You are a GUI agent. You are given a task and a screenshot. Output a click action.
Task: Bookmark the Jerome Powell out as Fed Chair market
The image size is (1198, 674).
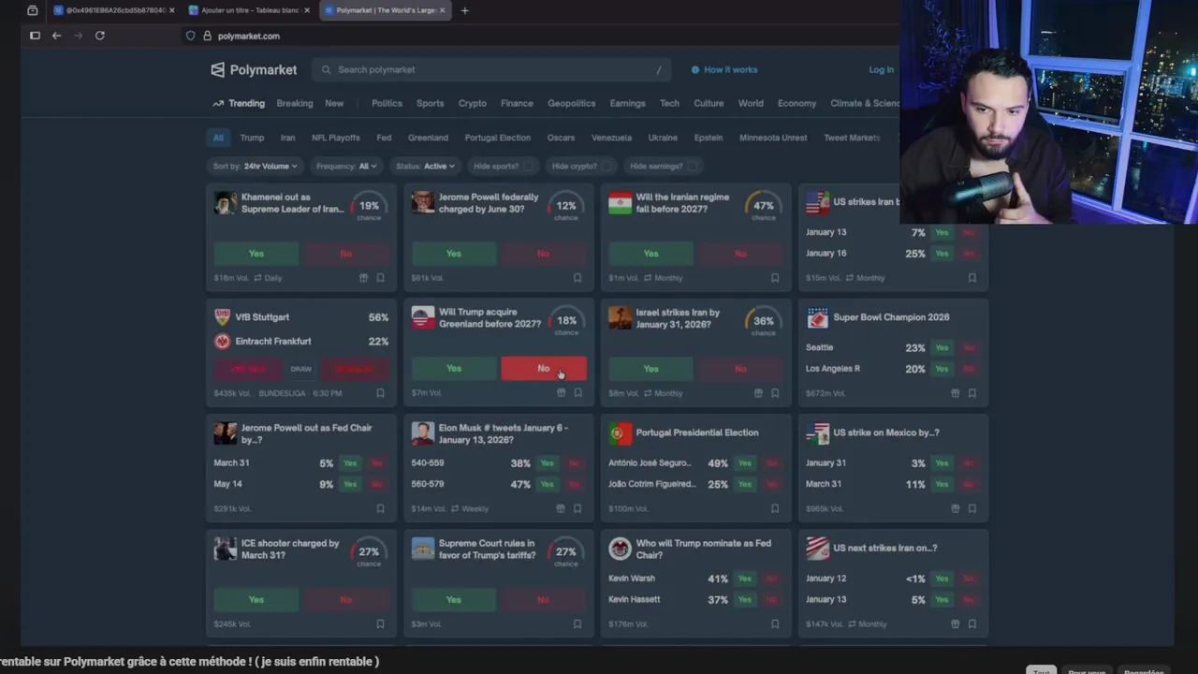pos(380,509)
